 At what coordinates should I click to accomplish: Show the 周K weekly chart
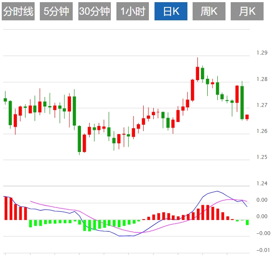tap(209, 12)
